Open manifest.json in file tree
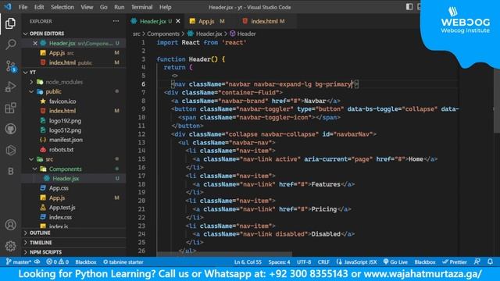Image resolution: width=500 pixels, height=281 pixels. pyautogui.click(x=66, y=140)
